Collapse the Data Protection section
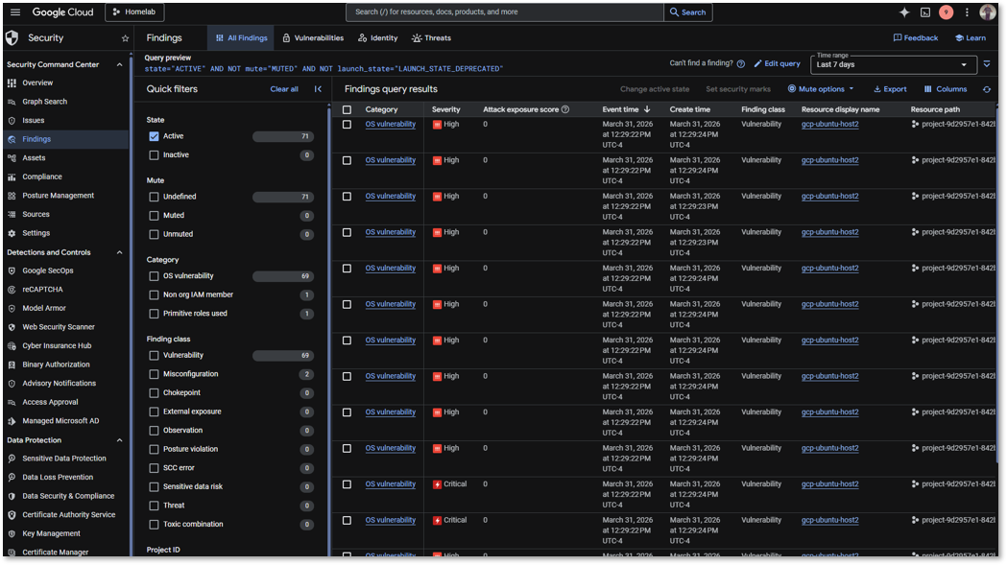This screenshot has width=1007, height=565. click(x=119, y=439)
